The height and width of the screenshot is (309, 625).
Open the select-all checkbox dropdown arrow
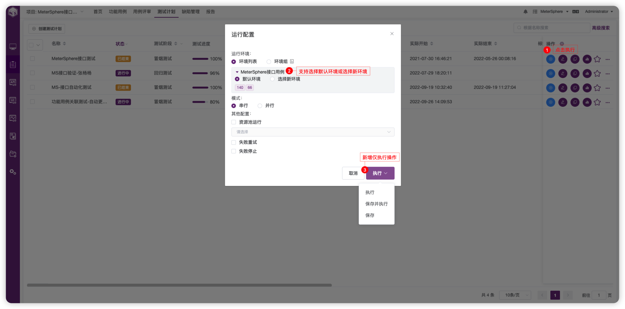click(38, 45)
